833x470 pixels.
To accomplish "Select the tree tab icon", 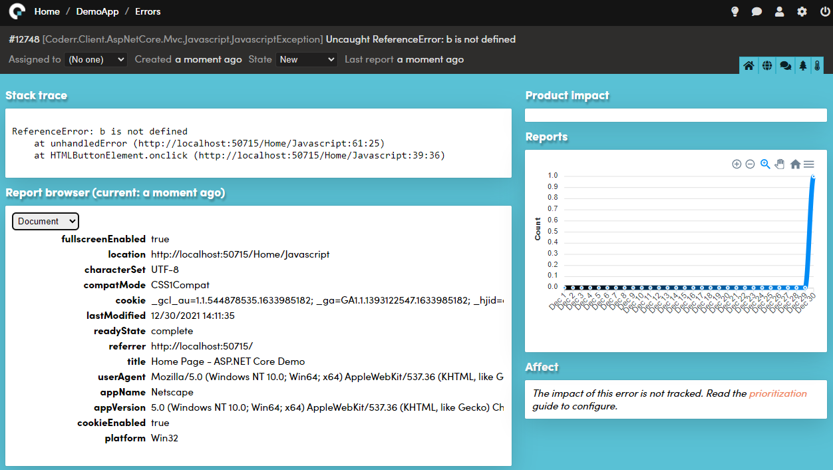I will (x=803, y=66).
